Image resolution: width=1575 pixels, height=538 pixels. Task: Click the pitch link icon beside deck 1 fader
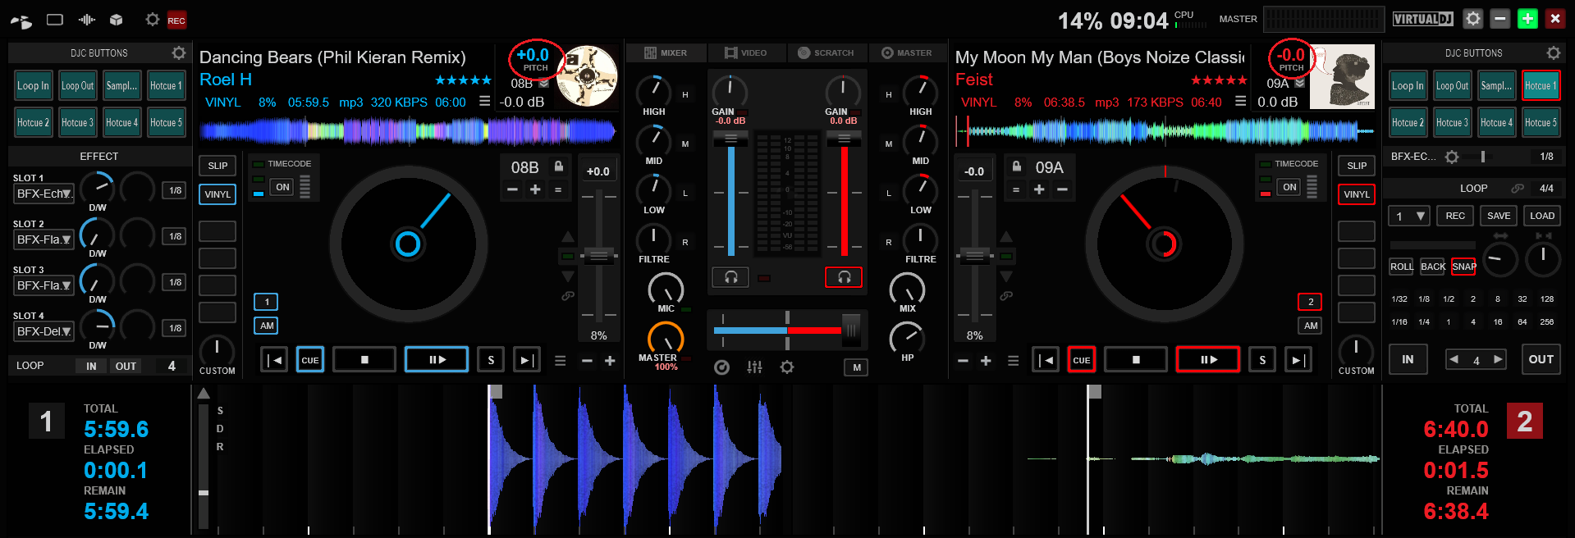(567, 296)
